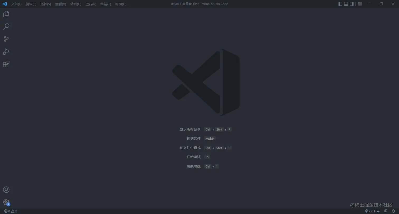399x214 pixels.
Task: Click the 显示所有命令 label
Action: [x=190, y=129]
